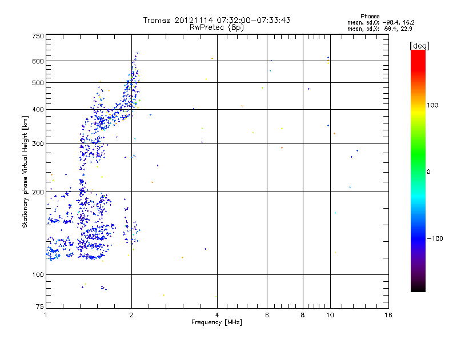The image size is (457, 343).
Task: Click the '[deg]' colorbar unit label
Action: [x=419, y=46]
